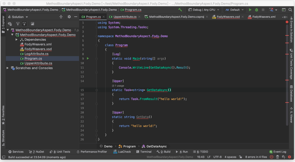Open the IL Viewer side panel

coord(292,115)
